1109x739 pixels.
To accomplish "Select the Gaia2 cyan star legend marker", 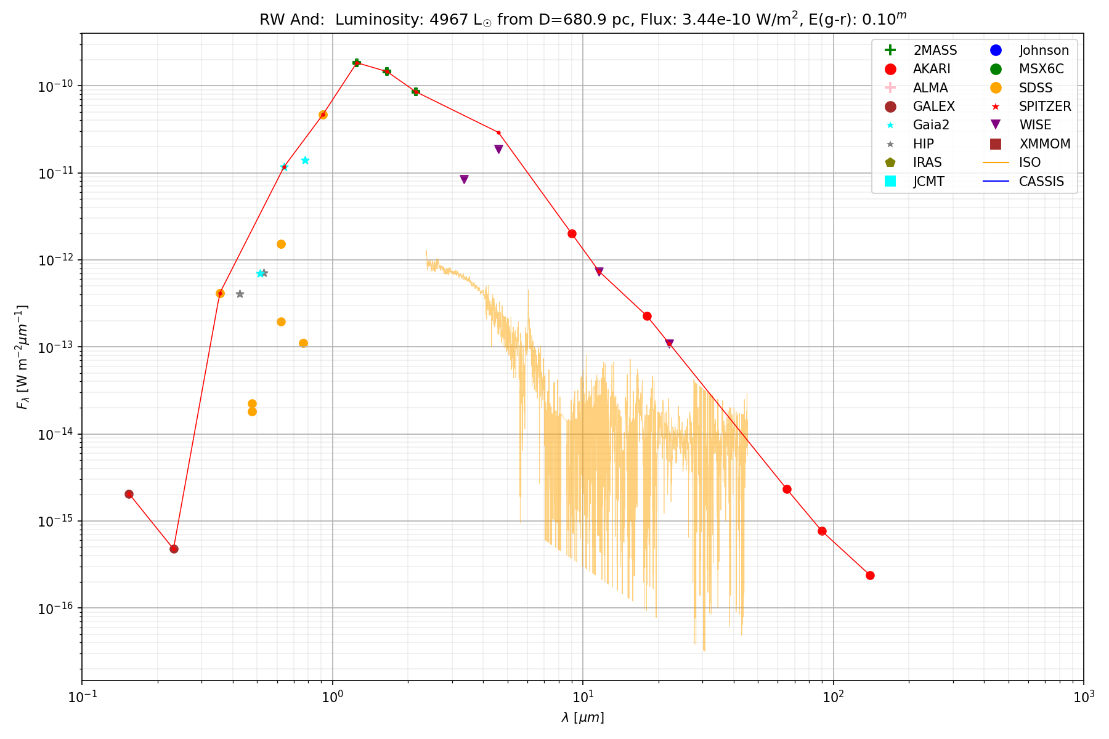I will [890, 125].
